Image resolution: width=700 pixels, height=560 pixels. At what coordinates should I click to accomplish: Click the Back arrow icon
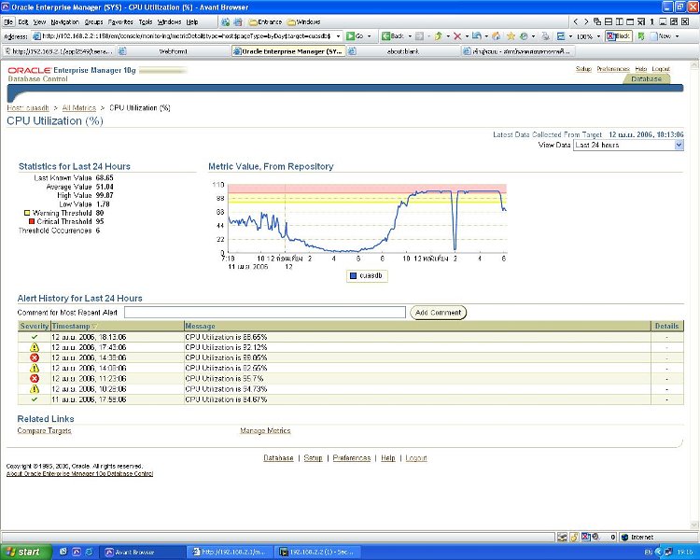coord(385,36)
